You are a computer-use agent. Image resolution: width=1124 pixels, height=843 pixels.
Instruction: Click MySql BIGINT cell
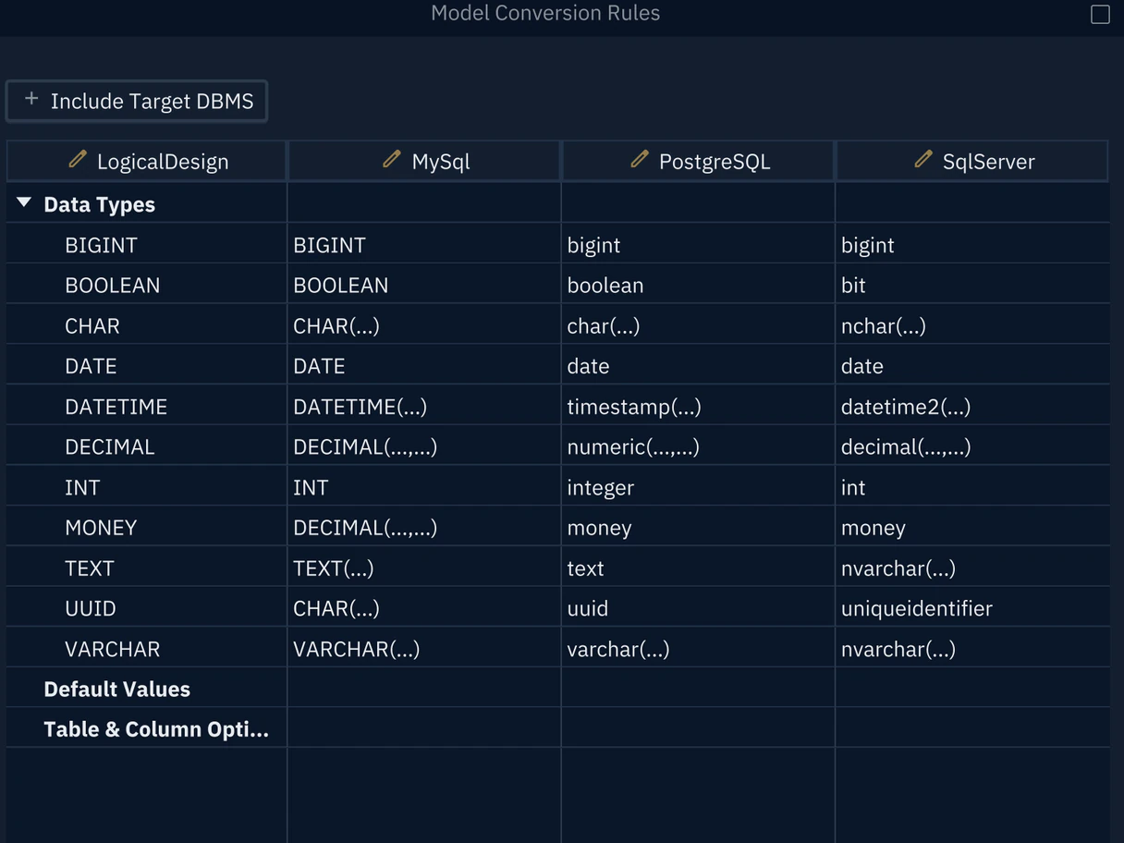pyautogui.click(x=424, y=245)
